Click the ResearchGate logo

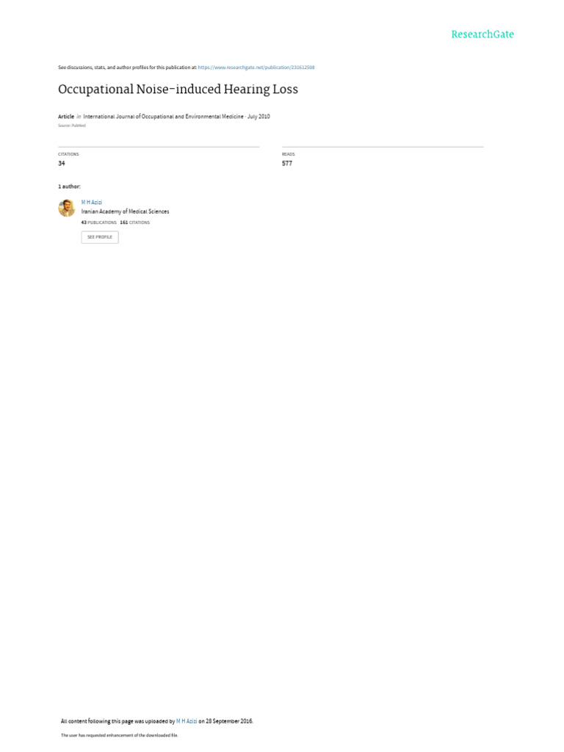(482, 34)
